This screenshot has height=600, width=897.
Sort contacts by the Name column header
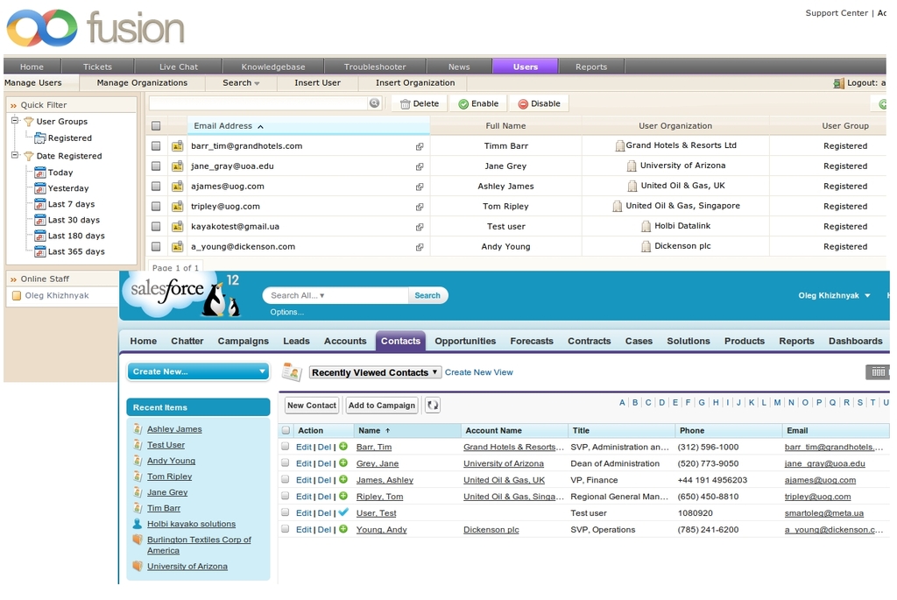(374, 430)
